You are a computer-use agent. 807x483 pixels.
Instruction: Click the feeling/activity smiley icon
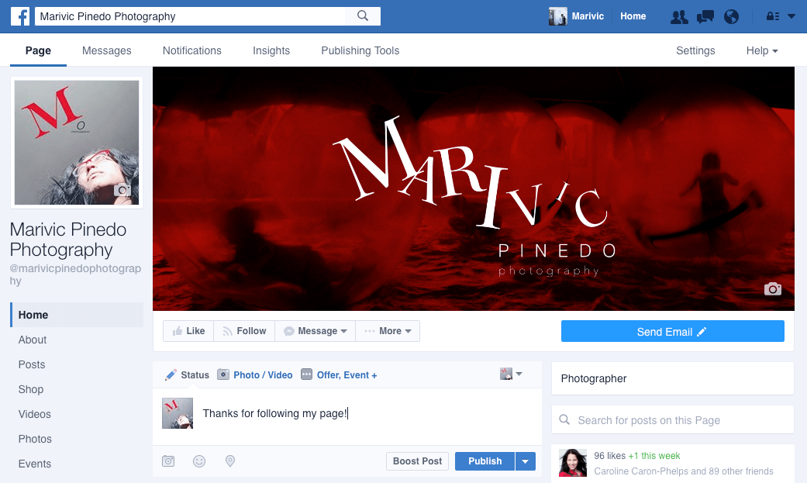pos(199,461)
